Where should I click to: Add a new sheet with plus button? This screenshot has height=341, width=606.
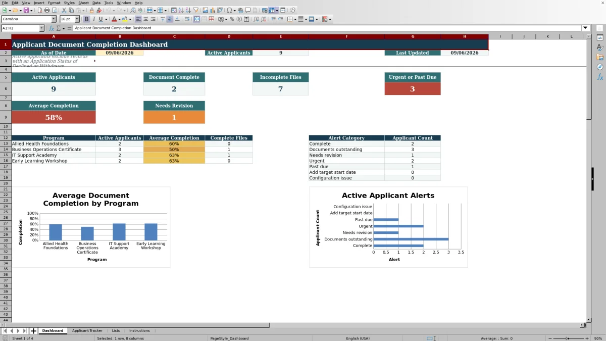34,331
